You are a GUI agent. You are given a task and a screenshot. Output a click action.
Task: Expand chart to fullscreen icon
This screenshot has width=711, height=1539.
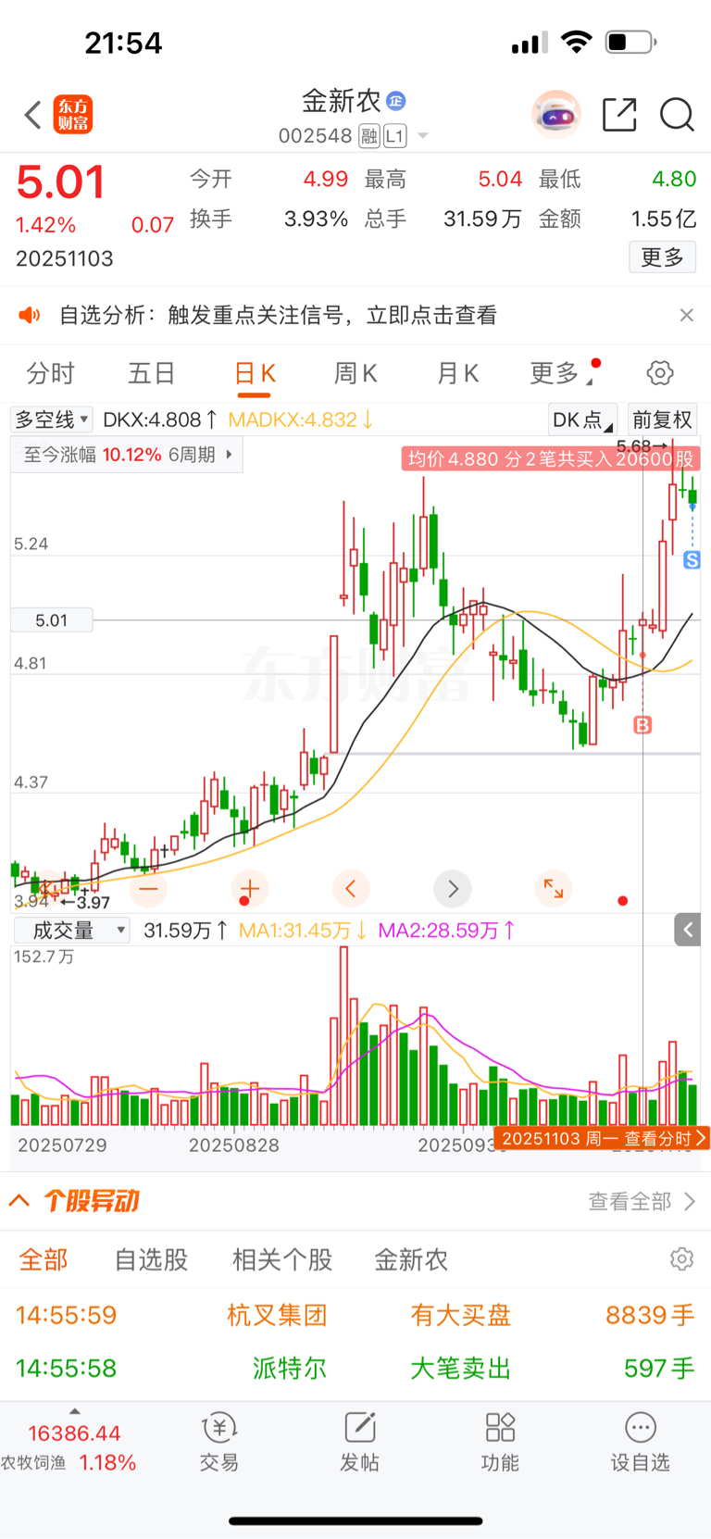point(554,889)
